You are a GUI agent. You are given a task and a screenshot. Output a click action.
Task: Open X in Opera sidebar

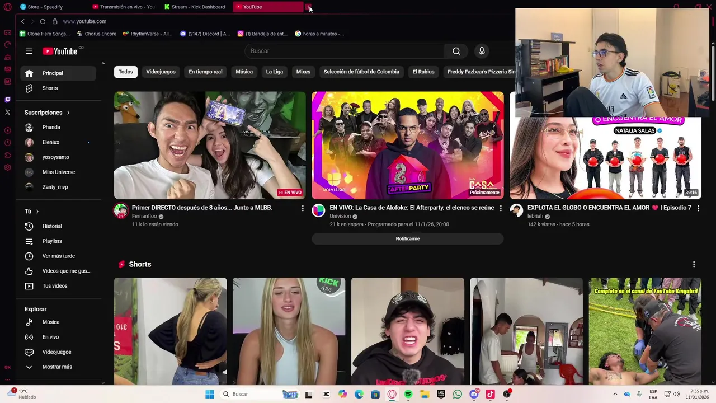(x=7, y=112)
